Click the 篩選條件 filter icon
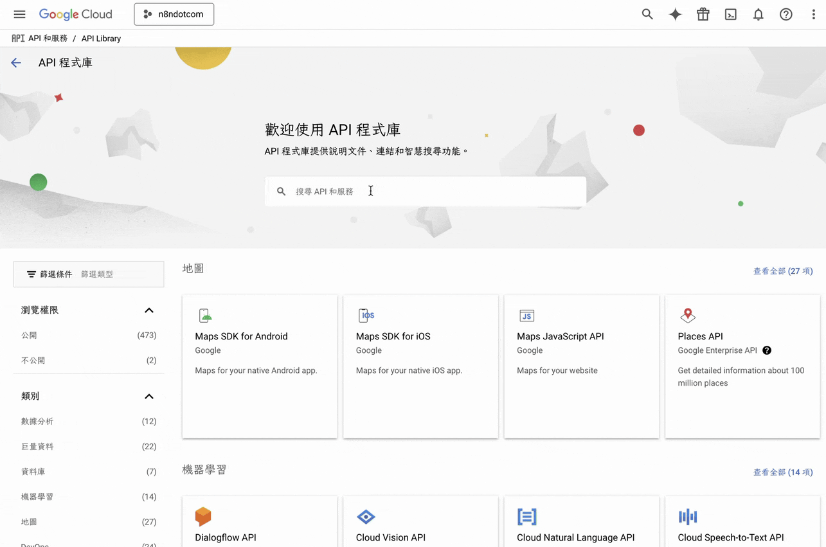The width and height of the screenshot is (826, 547). (x=31, y=274)
